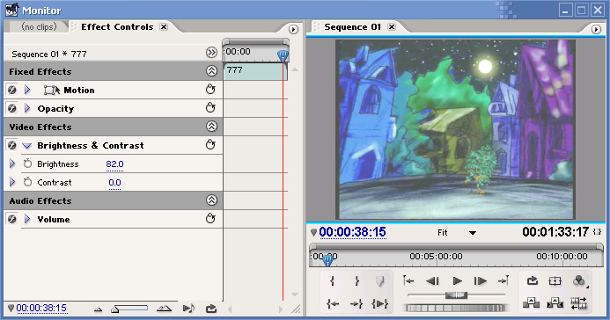Toggle the Motion effect on/off icon

12,90
